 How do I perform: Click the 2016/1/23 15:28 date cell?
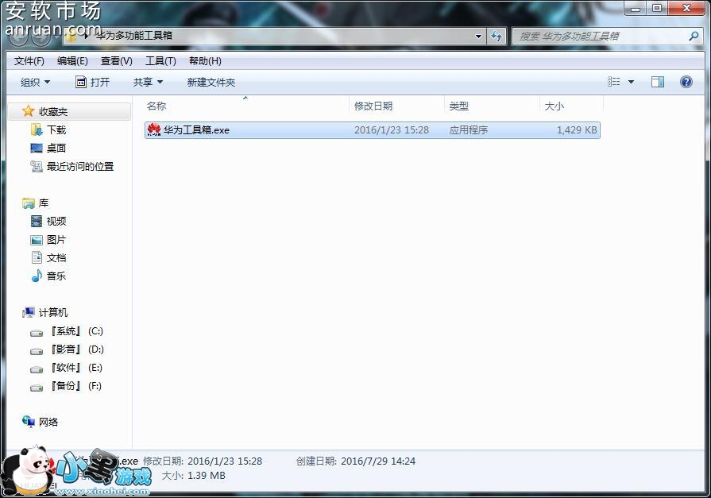pos(392,130)
